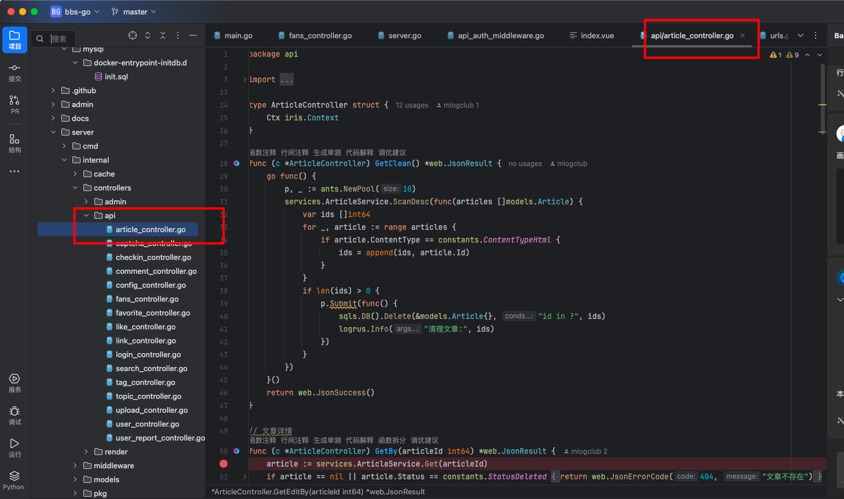Viewport: 844px width, 499px height.
Task: Open the 服务 (Services) tool window
Action: click(14, 383)
